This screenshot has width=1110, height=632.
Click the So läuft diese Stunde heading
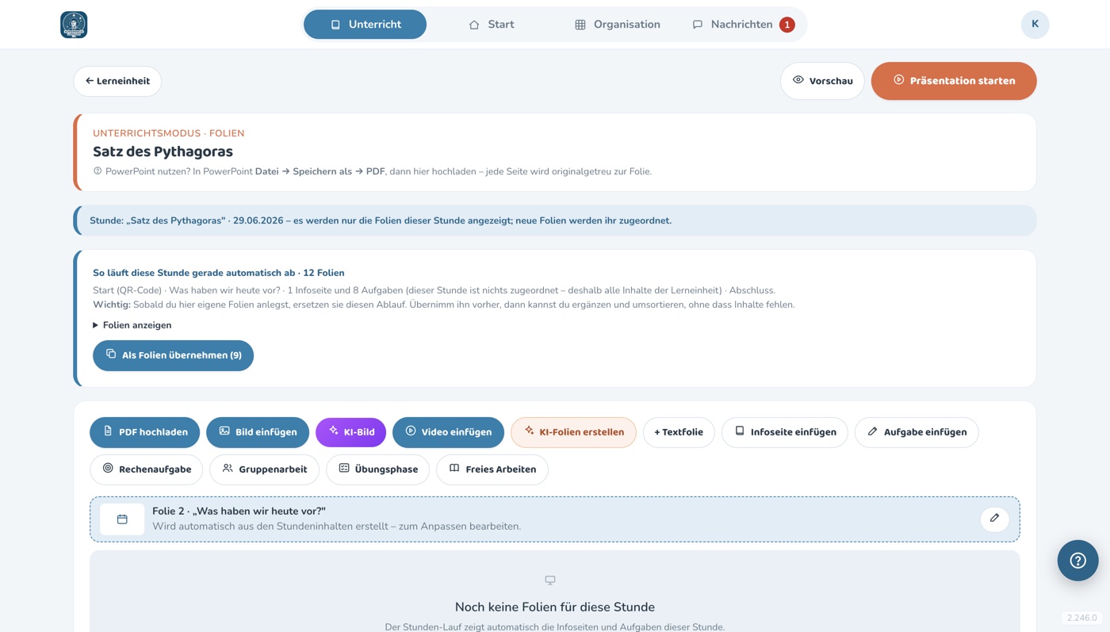218,273
